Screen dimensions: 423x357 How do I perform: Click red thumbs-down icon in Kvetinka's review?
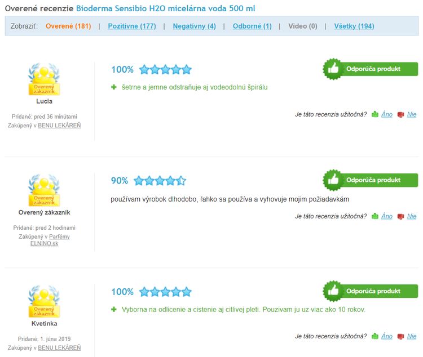coord(400,336)
